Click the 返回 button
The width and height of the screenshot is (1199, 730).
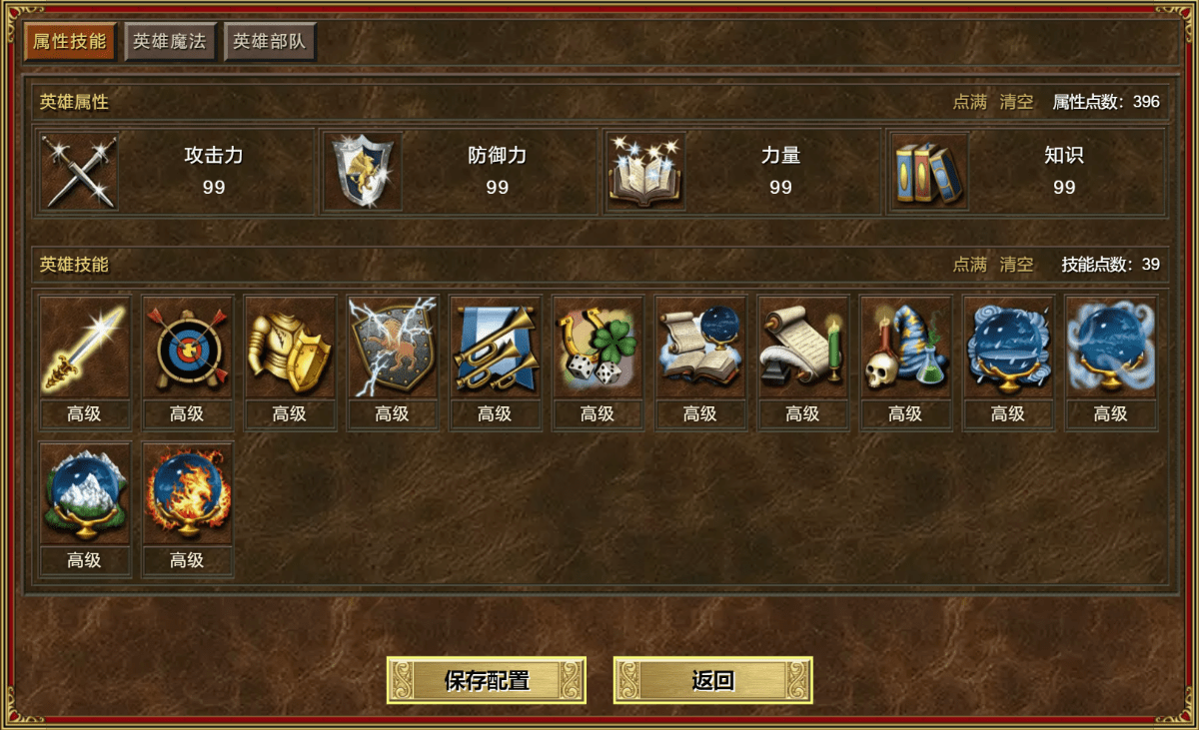713,681
